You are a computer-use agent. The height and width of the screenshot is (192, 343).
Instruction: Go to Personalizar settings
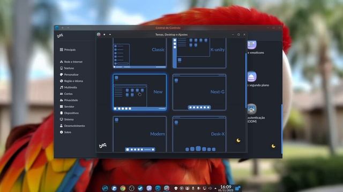(69, 75)
